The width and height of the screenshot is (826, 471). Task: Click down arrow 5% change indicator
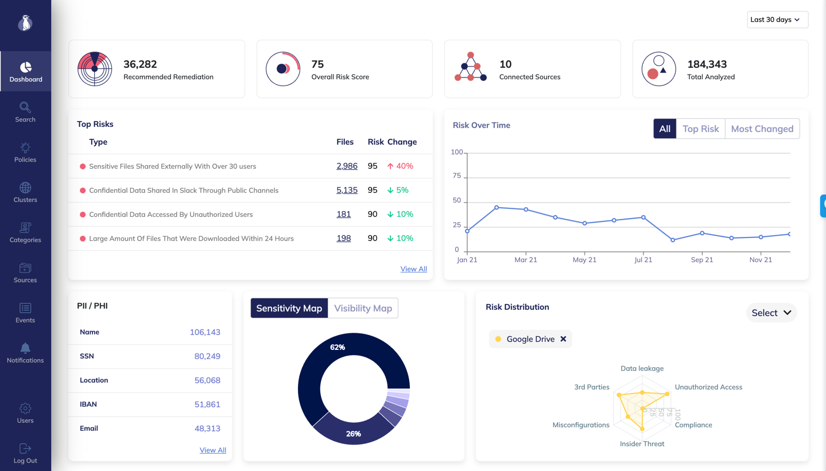coord(398,190)
